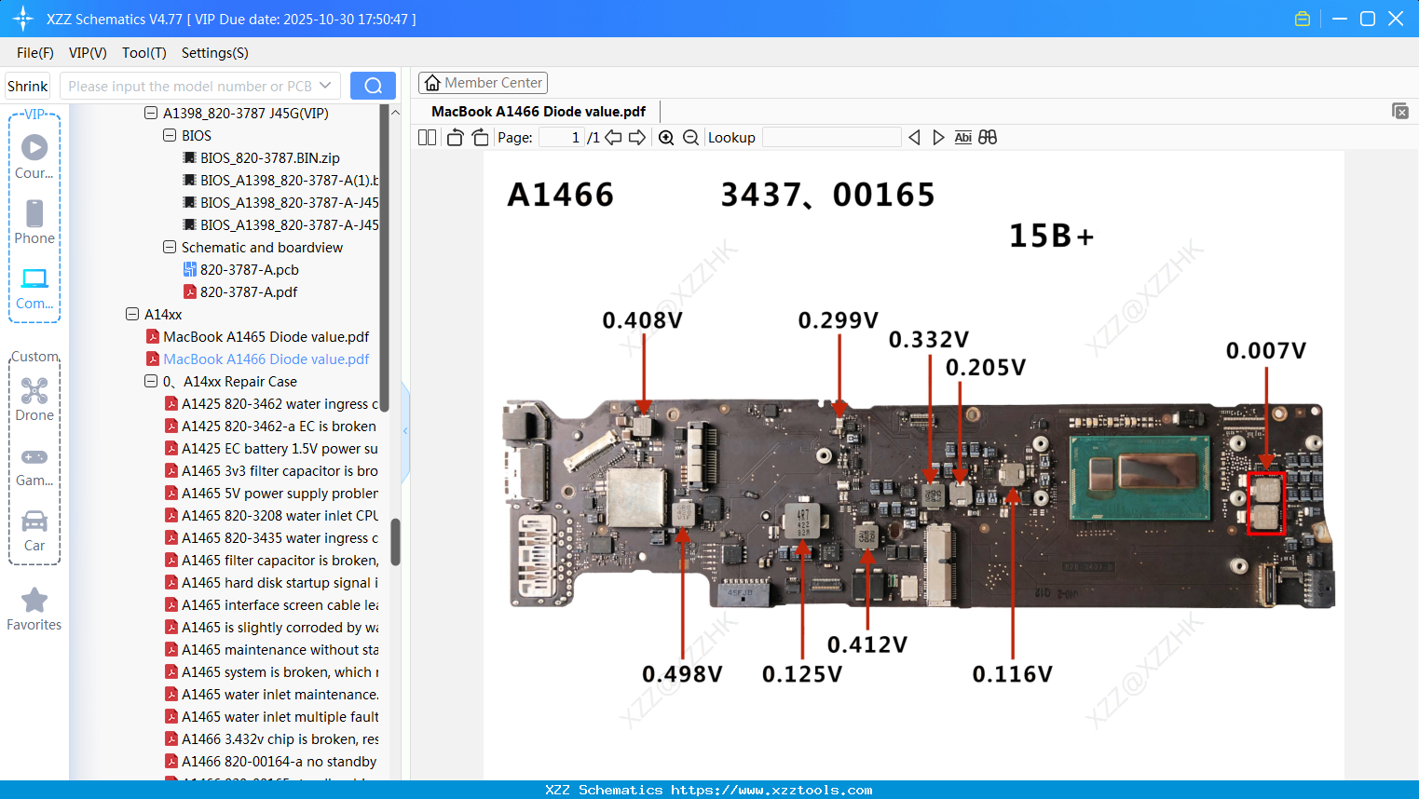Click the tree scroll-up arrow
Screen dimensions: 1419x799
click(x=395, y=112)
